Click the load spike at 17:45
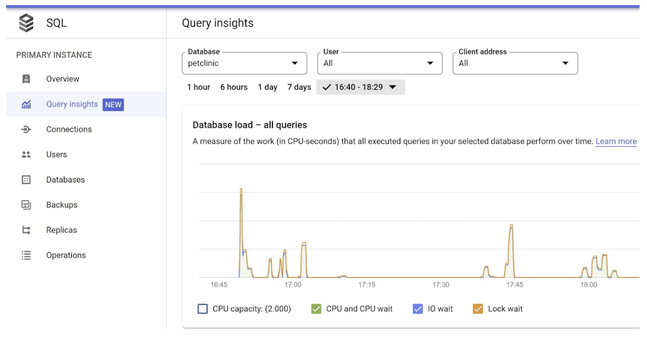647x338 pixels. 511,250
